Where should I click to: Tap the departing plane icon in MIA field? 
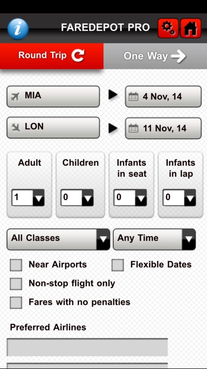pos(15,96)
